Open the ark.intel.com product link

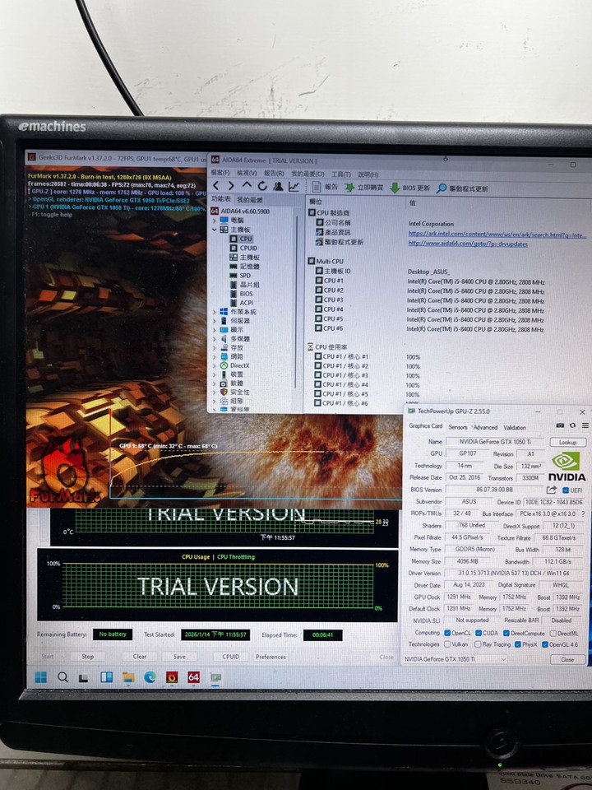pyautogui.click(x=497, y=234)
